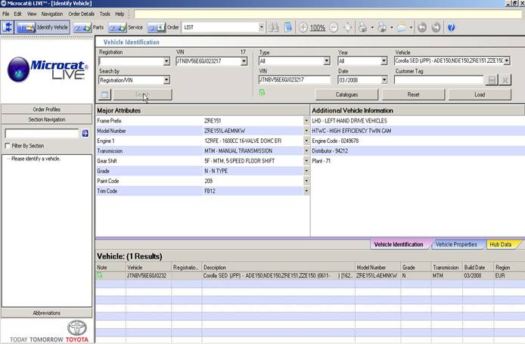Click the Load button

tap(480, 95)
